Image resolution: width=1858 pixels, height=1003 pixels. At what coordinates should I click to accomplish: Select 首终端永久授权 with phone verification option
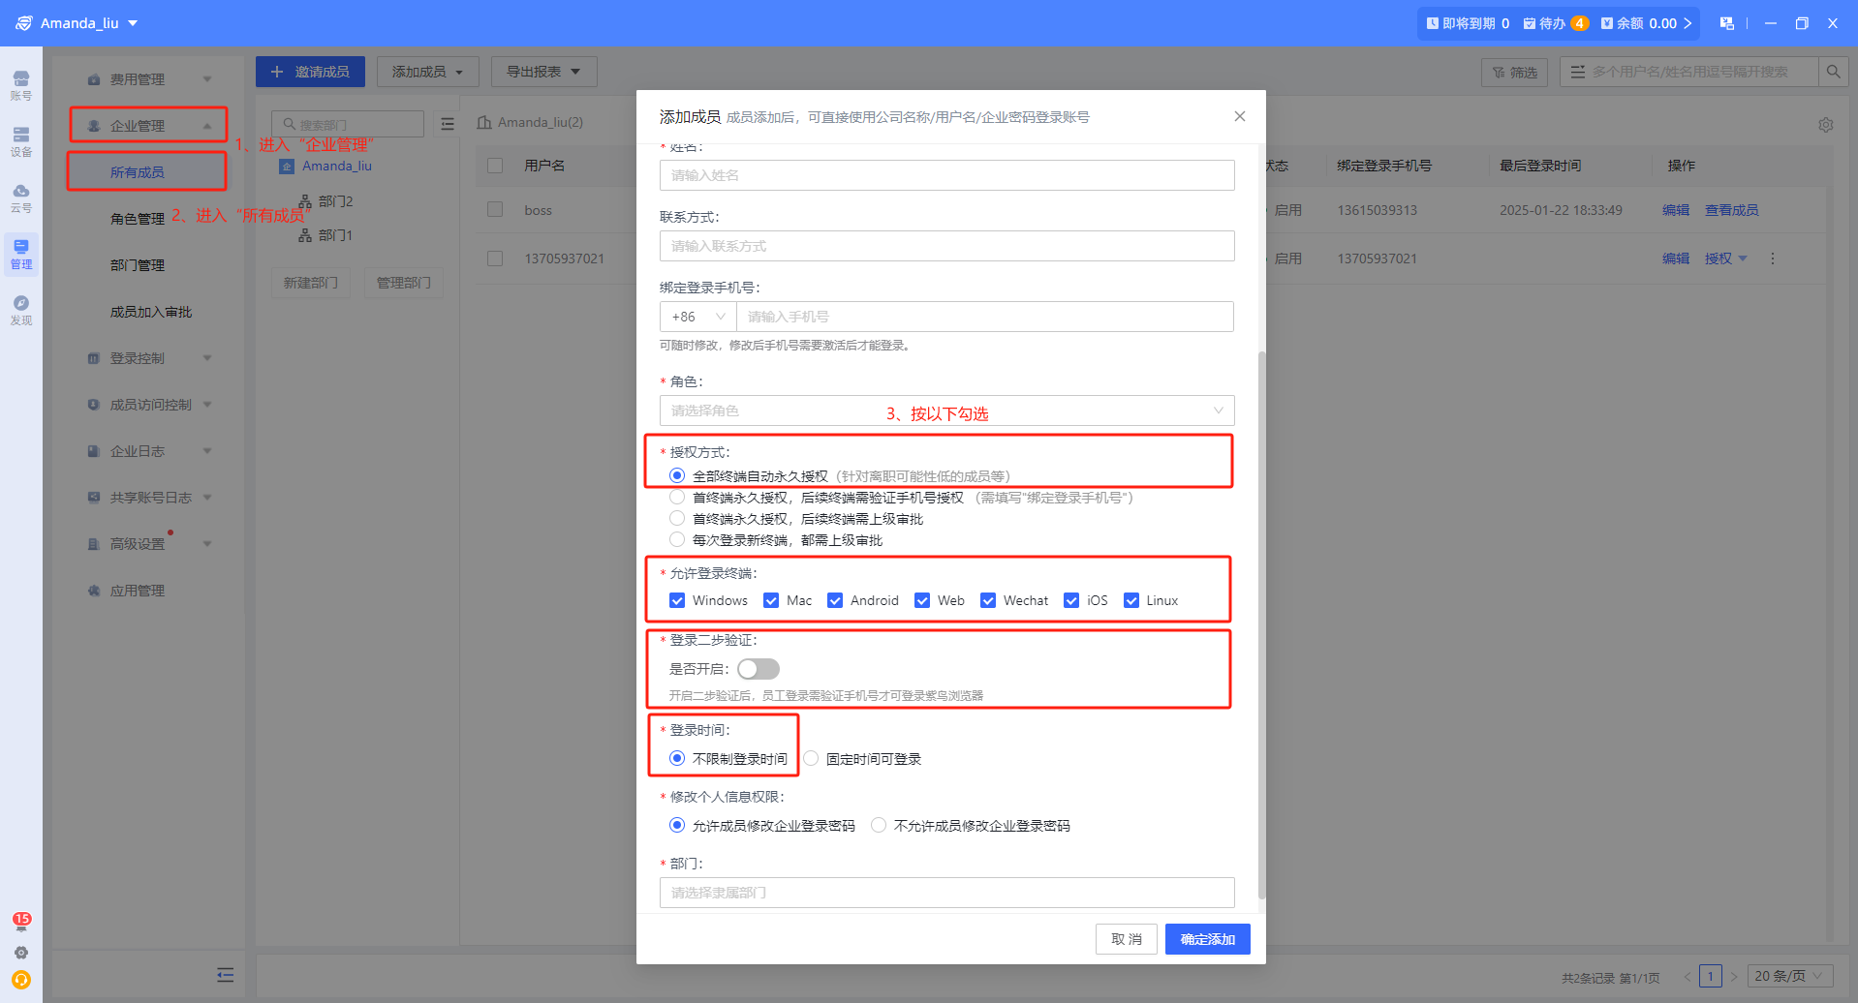point(677,498)
